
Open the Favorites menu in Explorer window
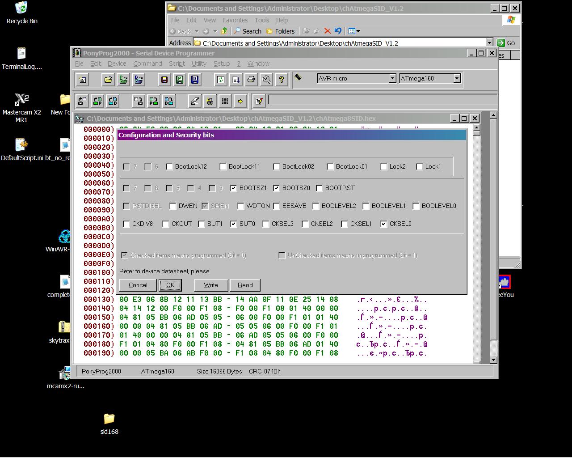235,20
